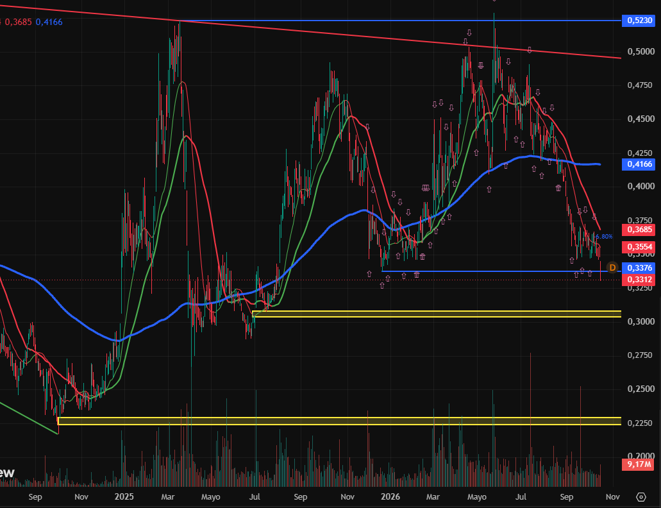Click 0,2250 on the price axis
Image resolution: width=661 pixels, height=508 pixels.
640,423
